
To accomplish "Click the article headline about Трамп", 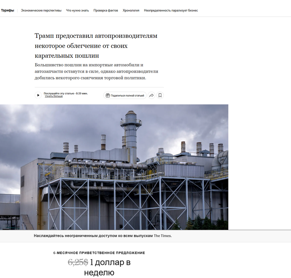I will pyautogui.click(x=96, y=46).
